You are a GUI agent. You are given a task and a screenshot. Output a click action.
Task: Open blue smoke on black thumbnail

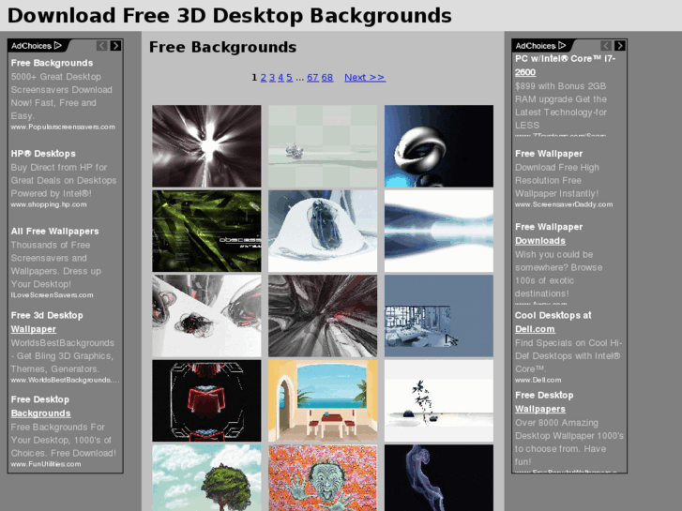(x=439, y=477)
